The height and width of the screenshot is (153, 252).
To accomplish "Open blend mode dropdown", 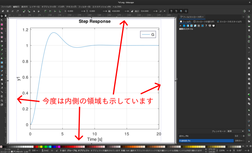I will tap(235, 131).
